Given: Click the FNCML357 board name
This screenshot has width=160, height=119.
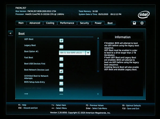Looking at the screenshot, I should pos(21,8).
